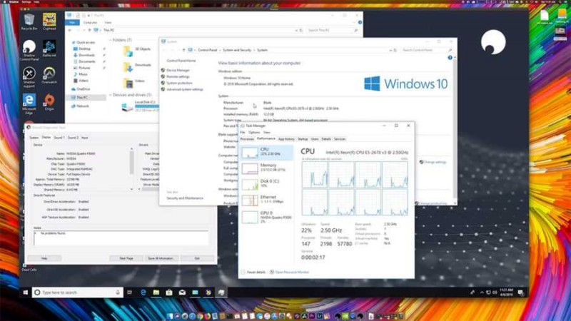Collapse the Devices and drives group
This screenshot has width=571, height=321.
click(110, 95)
